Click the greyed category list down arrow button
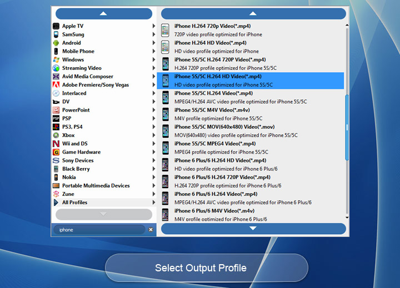The height and width of the screenshot is (288, 400). coord(104,214)
